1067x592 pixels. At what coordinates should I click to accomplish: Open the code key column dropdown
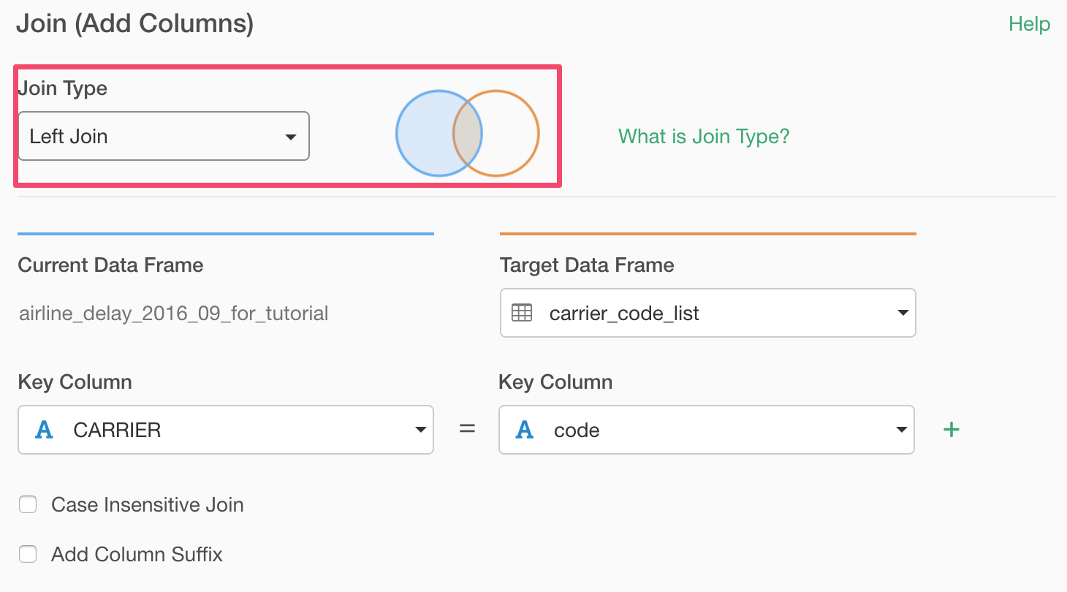706,430
